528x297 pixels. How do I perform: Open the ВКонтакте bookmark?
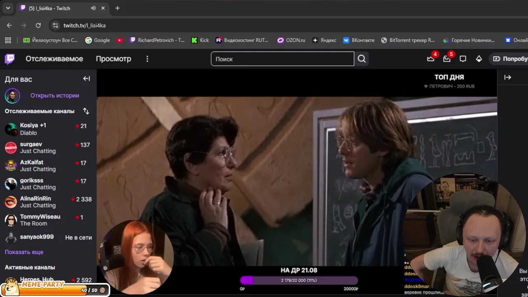coord(358,40)
